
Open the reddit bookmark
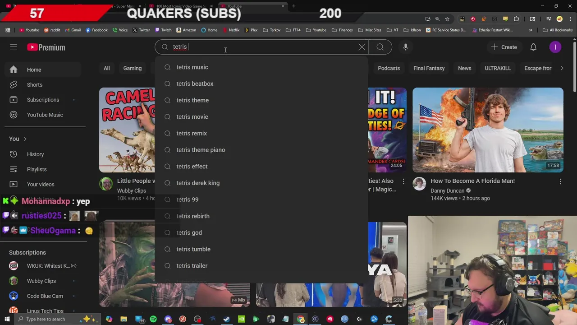click(x=52, y=30)
